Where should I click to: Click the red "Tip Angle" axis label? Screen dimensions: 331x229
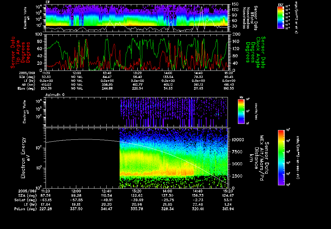point(18,52)
